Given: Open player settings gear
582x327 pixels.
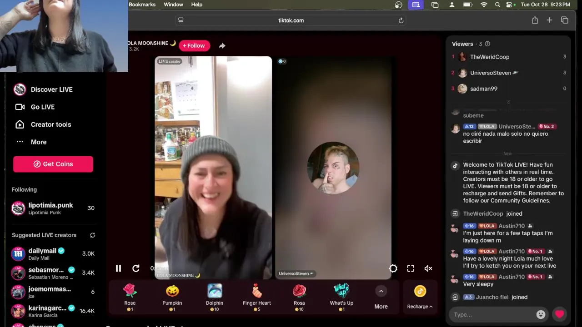Looking at the screenshot, I should (x=393, y=268).
